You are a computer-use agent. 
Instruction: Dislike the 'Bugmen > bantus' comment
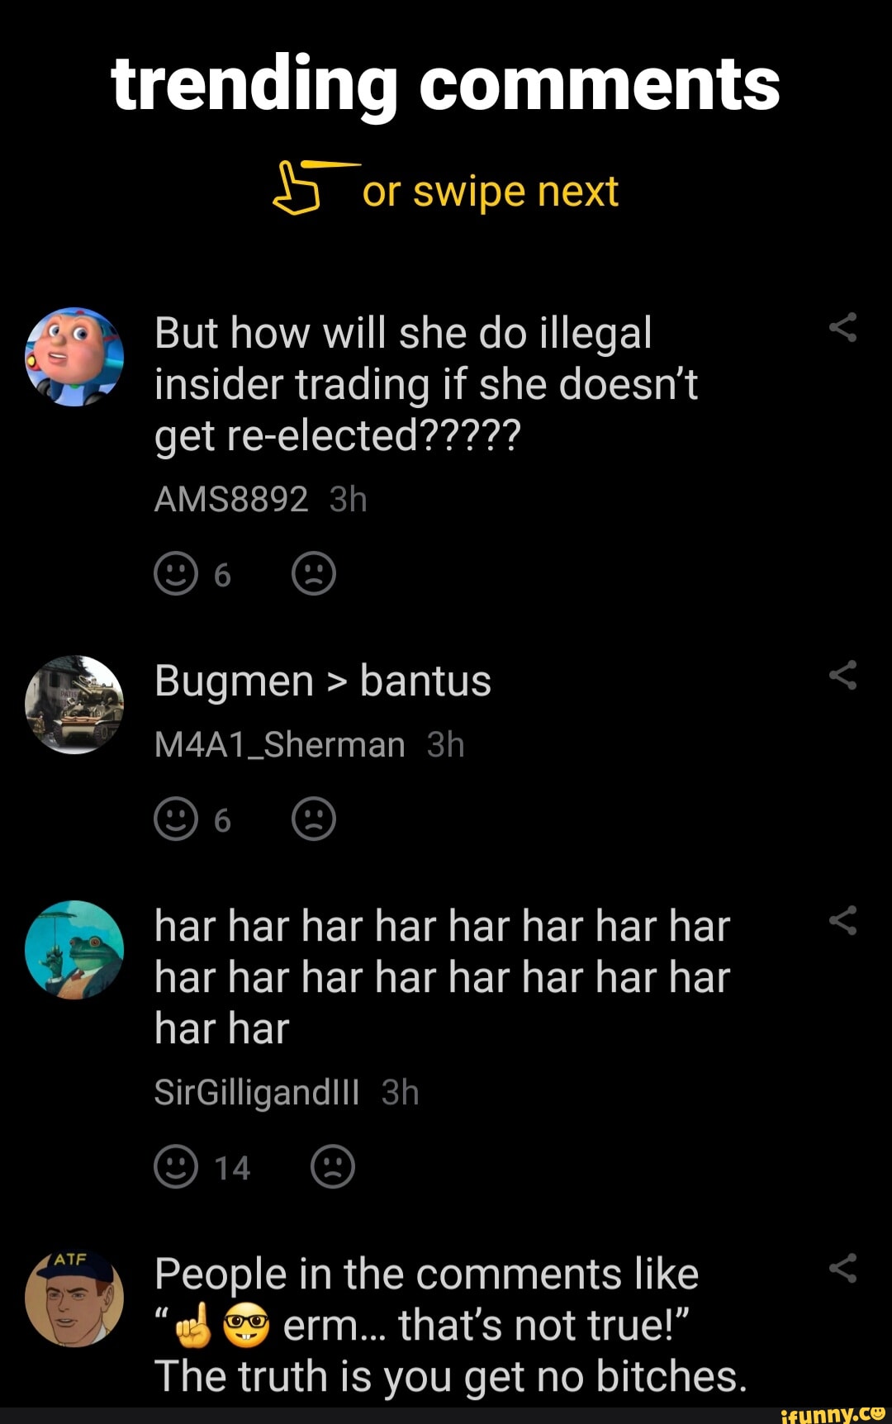(314, 819)
